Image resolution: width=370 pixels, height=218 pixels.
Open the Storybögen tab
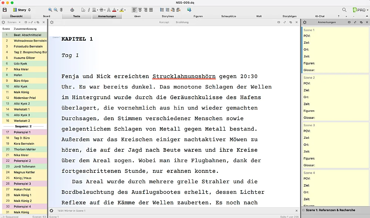coord(289,16)
